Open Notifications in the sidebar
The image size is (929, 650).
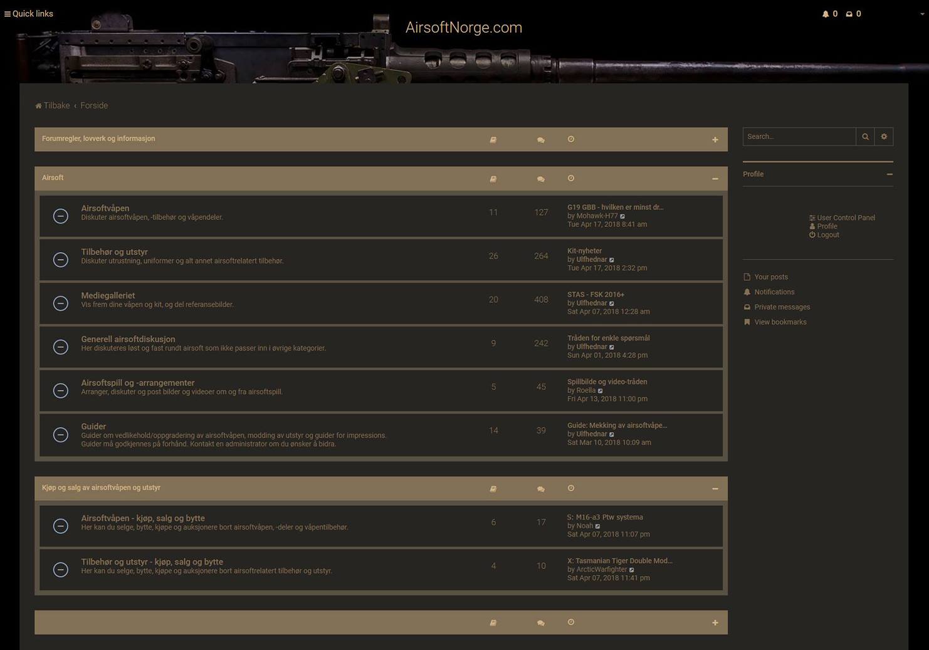coord(769,292)
